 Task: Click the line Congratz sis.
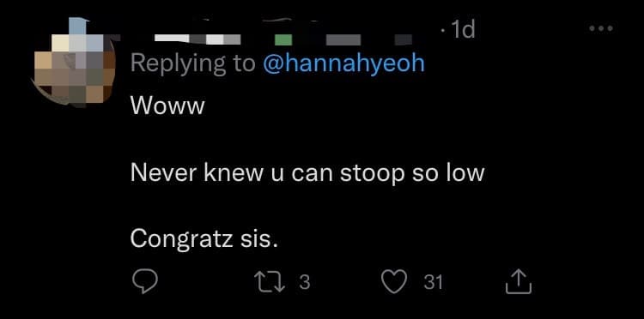click(204, 239)
